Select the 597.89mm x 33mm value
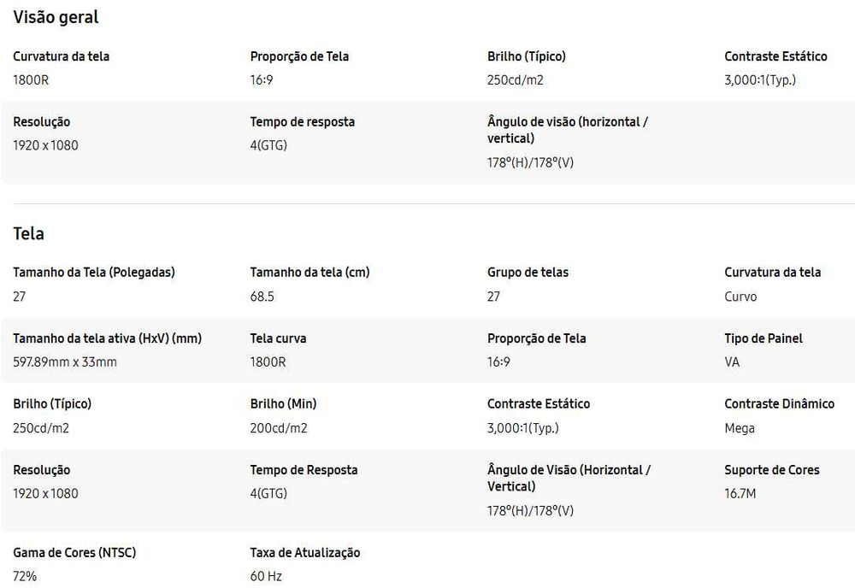The image size is (855, 588). tap(65, 362)
